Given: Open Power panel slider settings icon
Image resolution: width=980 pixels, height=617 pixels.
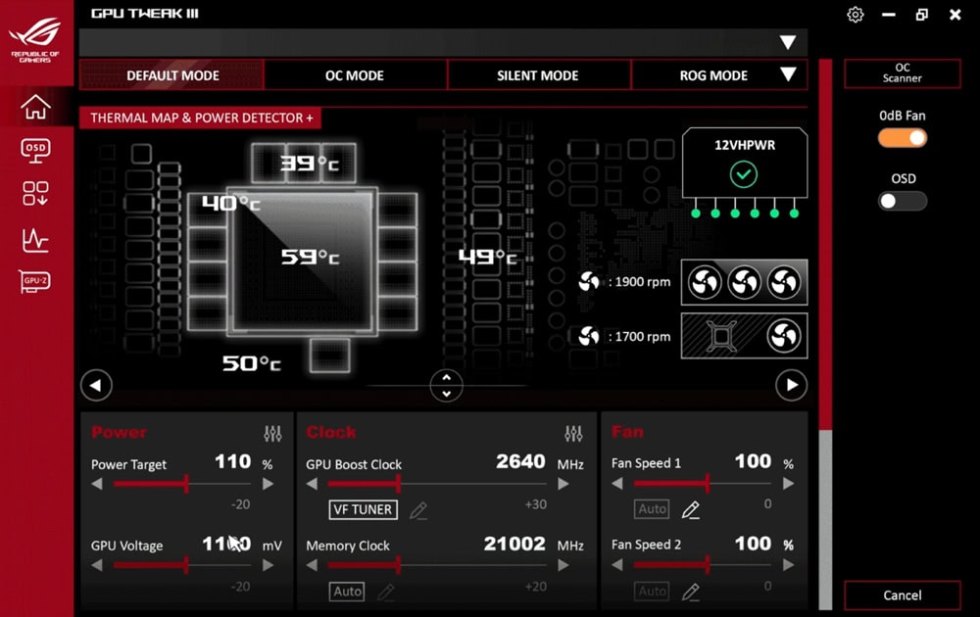Looking at the screenshot, I should [272, 433].
